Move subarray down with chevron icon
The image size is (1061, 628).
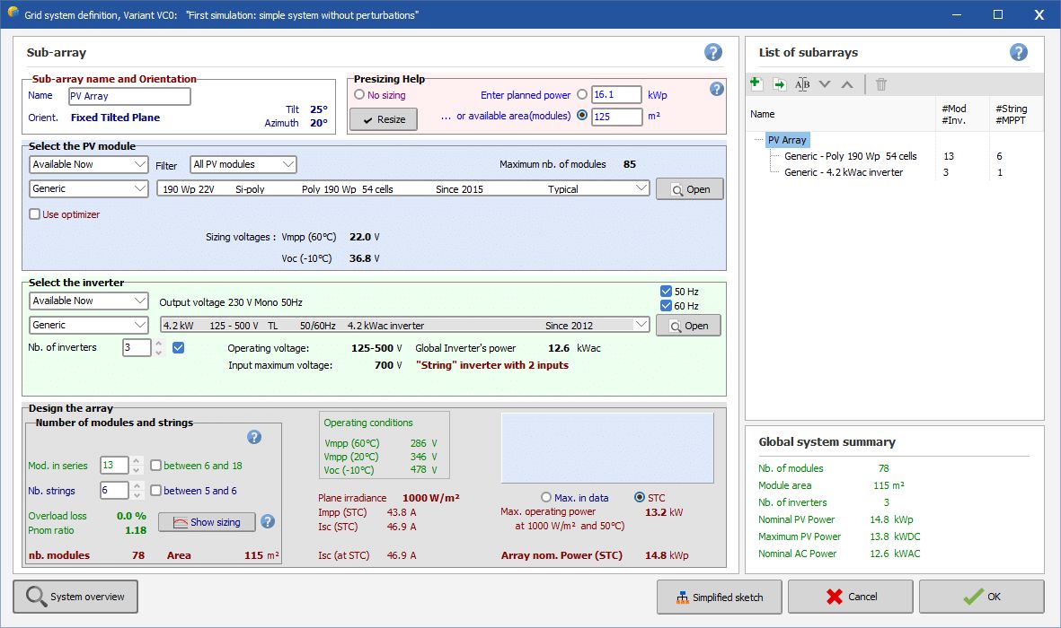tap(825, 84)
